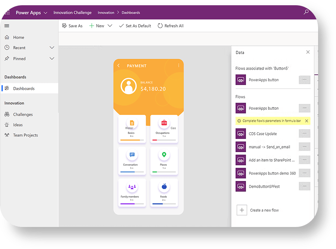The height and width of the screenshot is (249, 336).
Task: Expand the Pinned section
Action: click(52, 59)
